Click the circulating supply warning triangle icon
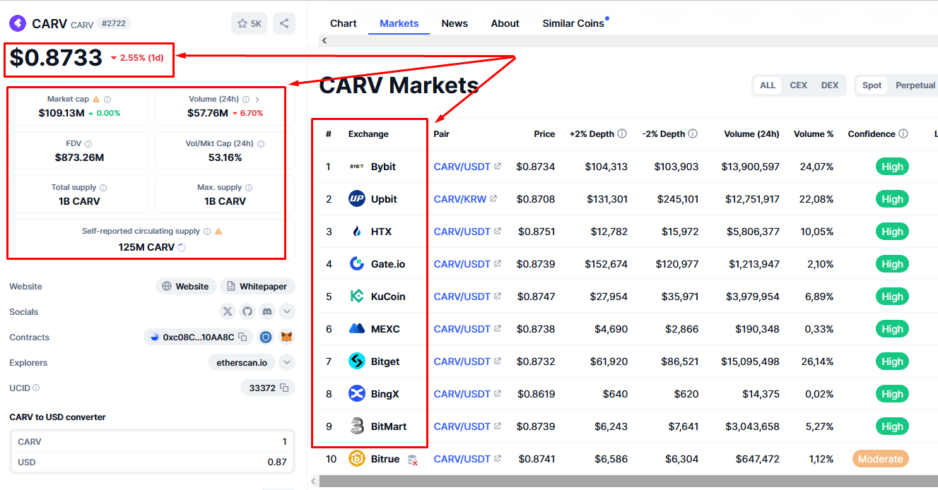 (x=218, y=232)
